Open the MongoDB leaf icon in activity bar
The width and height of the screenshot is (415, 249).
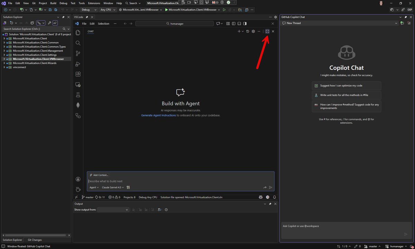coord(78,105)
